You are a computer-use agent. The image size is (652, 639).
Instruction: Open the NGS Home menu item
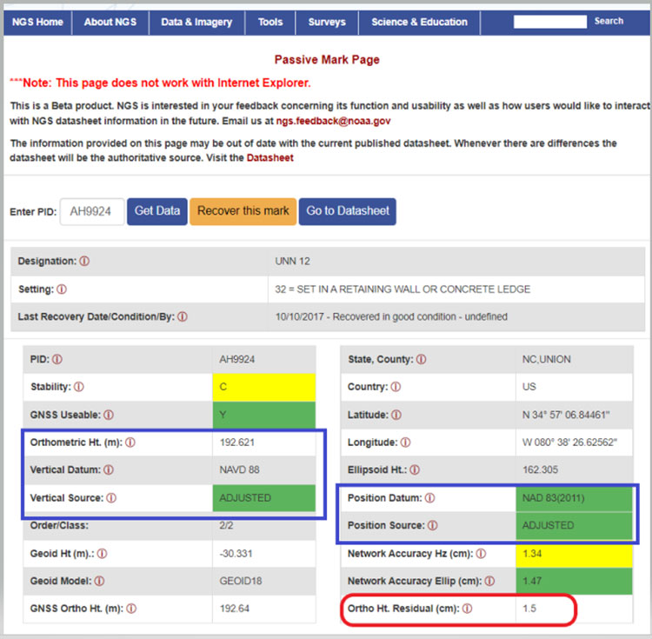pyautogui.click(x=38, y=22)
